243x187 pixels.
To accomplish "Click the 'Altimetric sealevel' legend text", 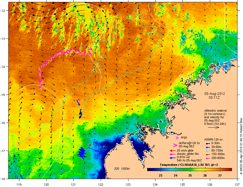I will [x=215, y=111].
